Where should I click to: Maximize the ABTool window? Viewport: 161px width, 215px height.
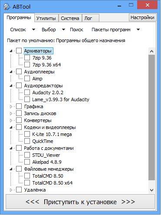coord(131,5)
